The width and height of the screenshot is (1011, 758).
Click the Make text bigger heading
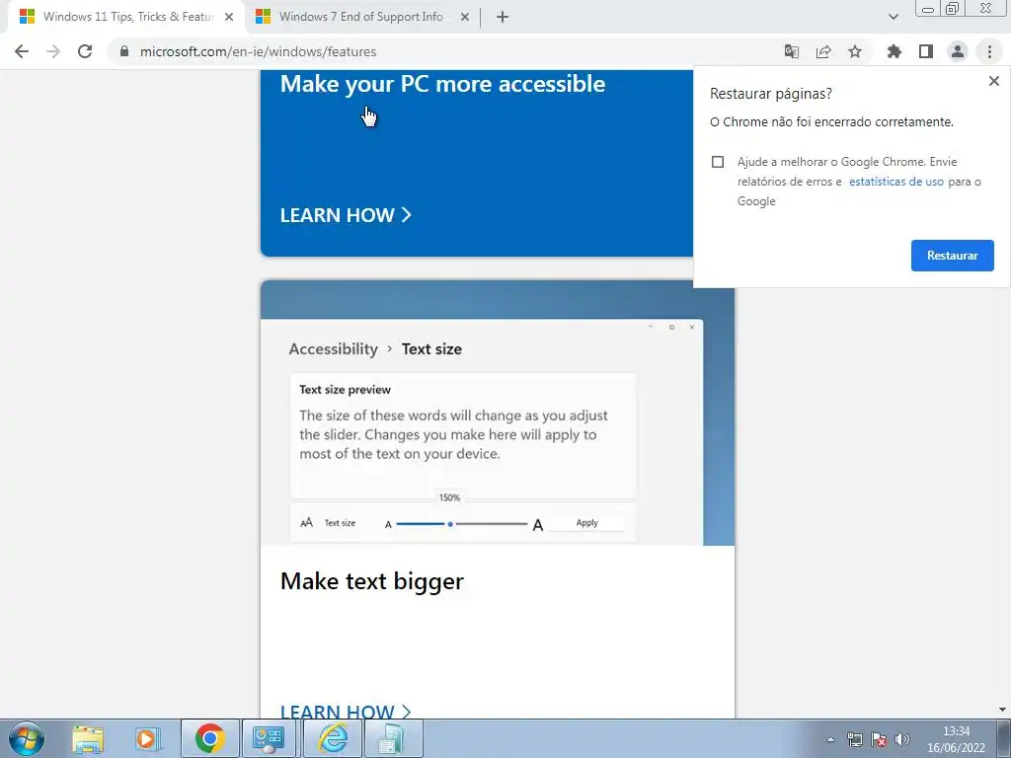372,581
